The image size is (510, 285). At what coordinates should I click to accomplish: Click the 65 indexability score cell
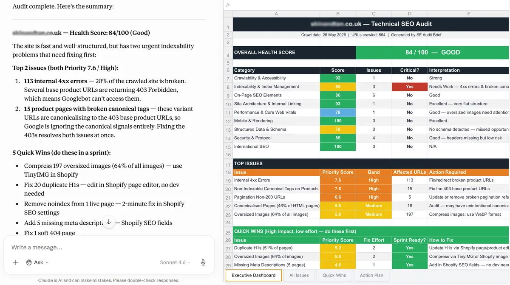(338, 87)
